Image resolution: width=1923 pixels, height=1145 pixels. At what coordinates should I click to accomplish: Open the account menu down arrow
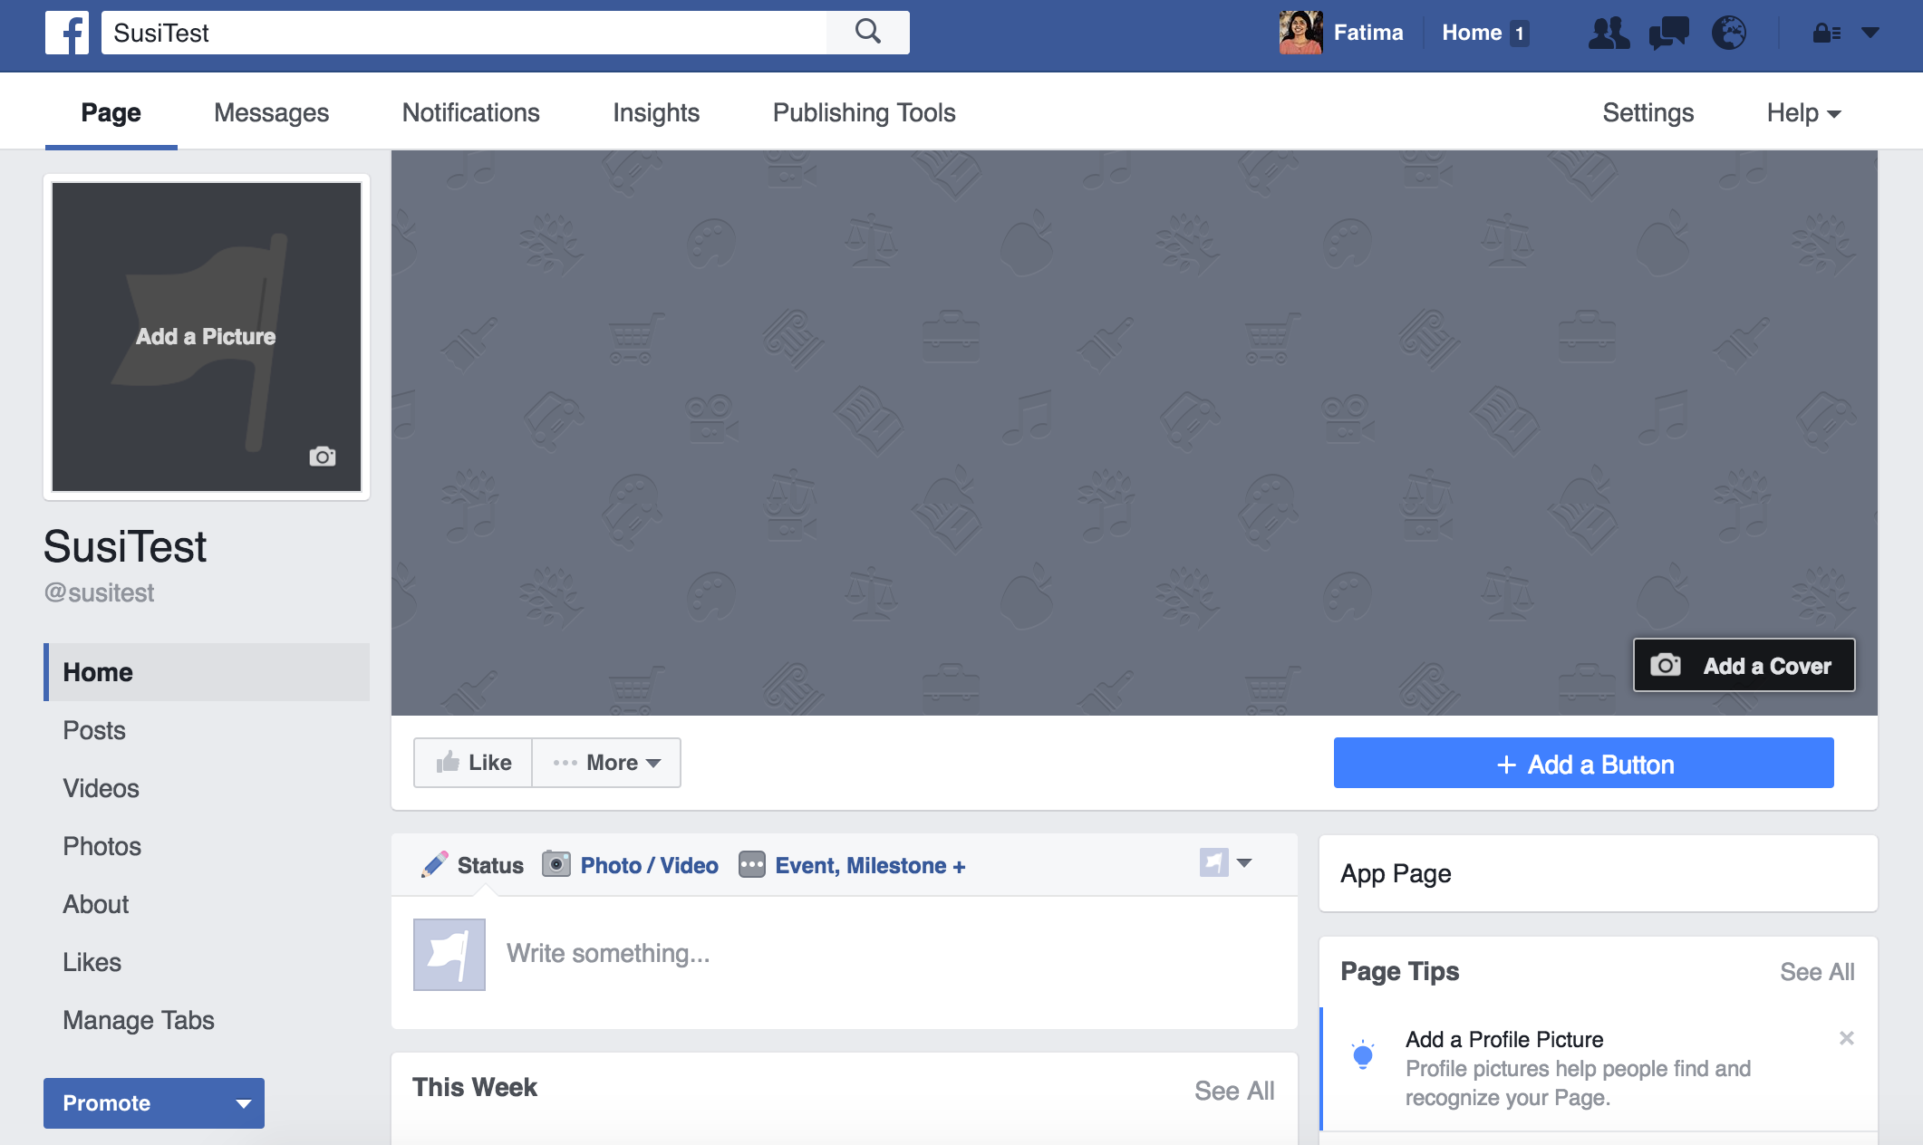[x=1870, y=33]
